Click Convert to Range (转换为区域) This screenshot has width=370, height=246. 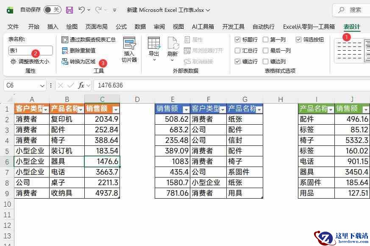coord(82,62)
